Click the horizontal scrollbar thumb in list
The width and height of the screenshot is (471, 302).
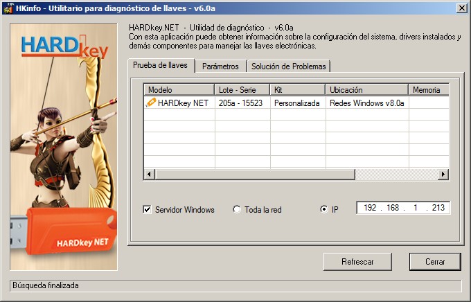[255, 174]
